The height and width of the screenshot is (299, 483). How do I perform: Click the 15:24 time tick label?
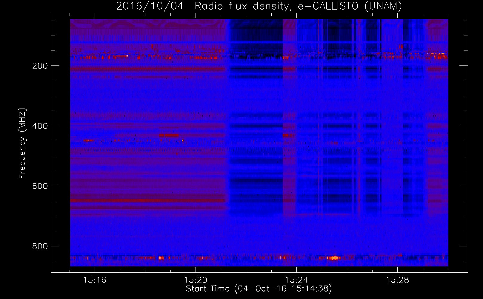tap(296, 280)
